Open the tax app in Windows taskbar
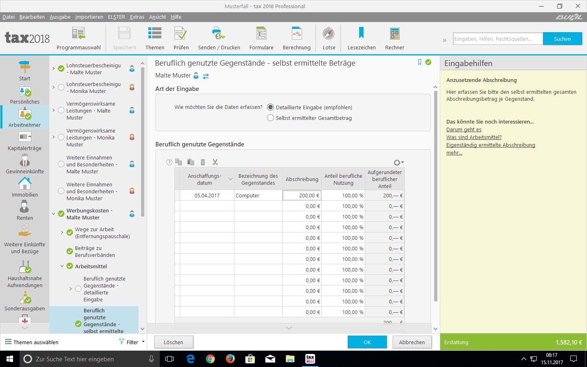The width and height of the screenshot is (587, 367). [x=310, y=359]
